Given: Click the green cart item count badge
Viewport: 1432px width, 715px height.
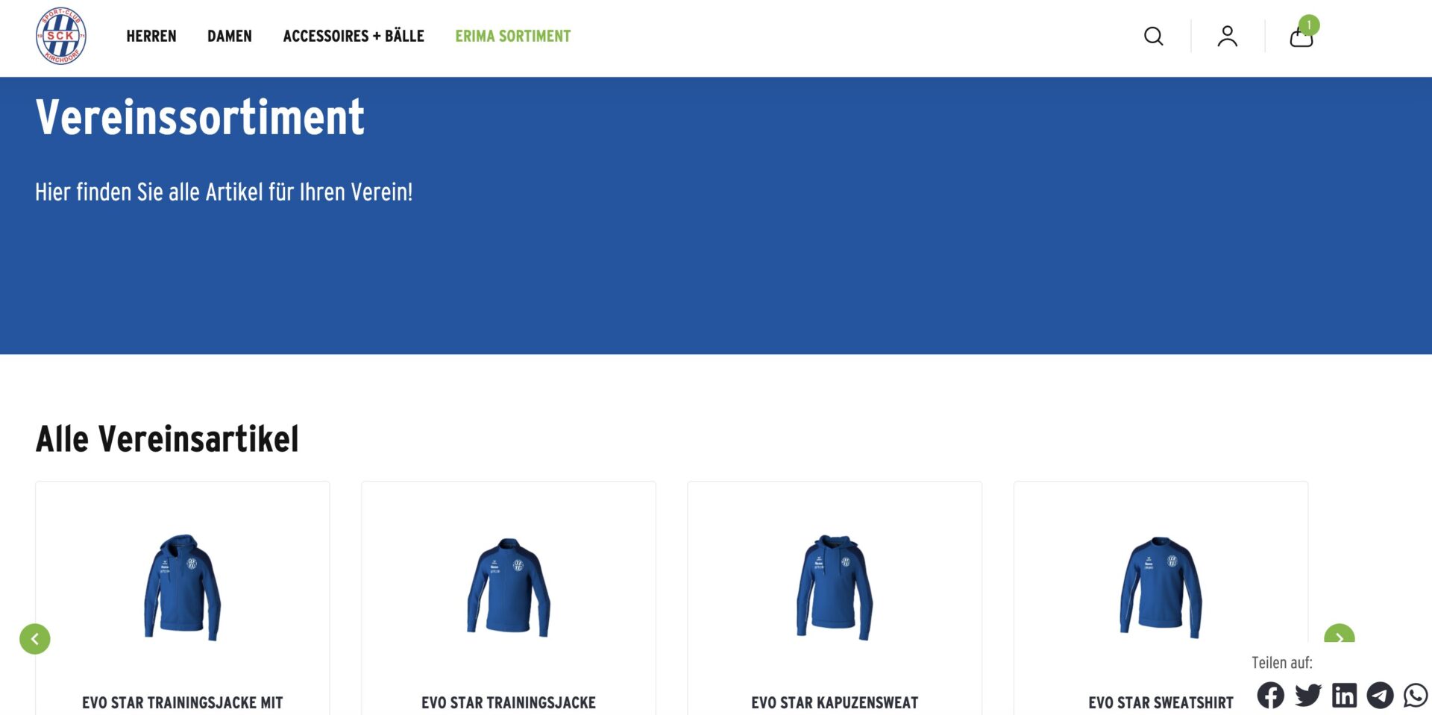Looking at the screenshot, I should [1309, 25].
